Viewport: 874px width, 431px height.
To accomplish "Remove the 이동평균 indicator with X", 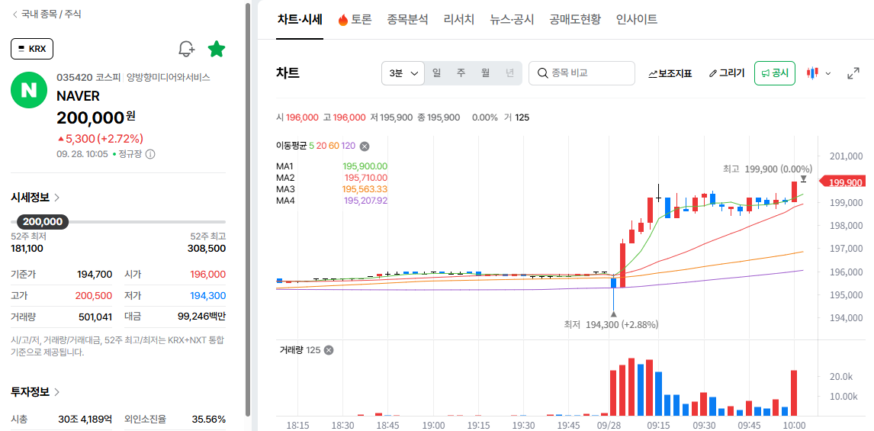I will tap(364, 146).
